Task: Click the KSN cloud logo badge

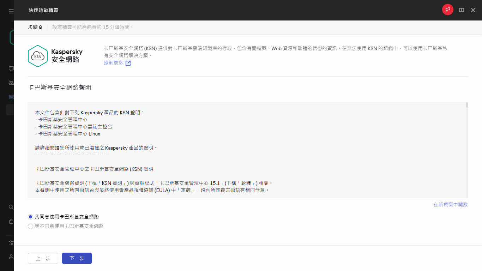Action: (38, 56)
